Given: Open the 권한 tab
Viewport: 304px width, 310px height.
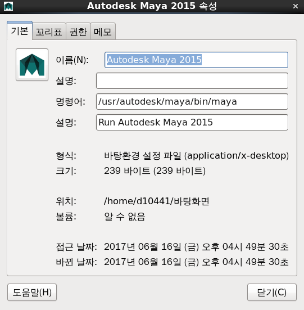Looking at the screenshot, I should (x=78, y=32).
